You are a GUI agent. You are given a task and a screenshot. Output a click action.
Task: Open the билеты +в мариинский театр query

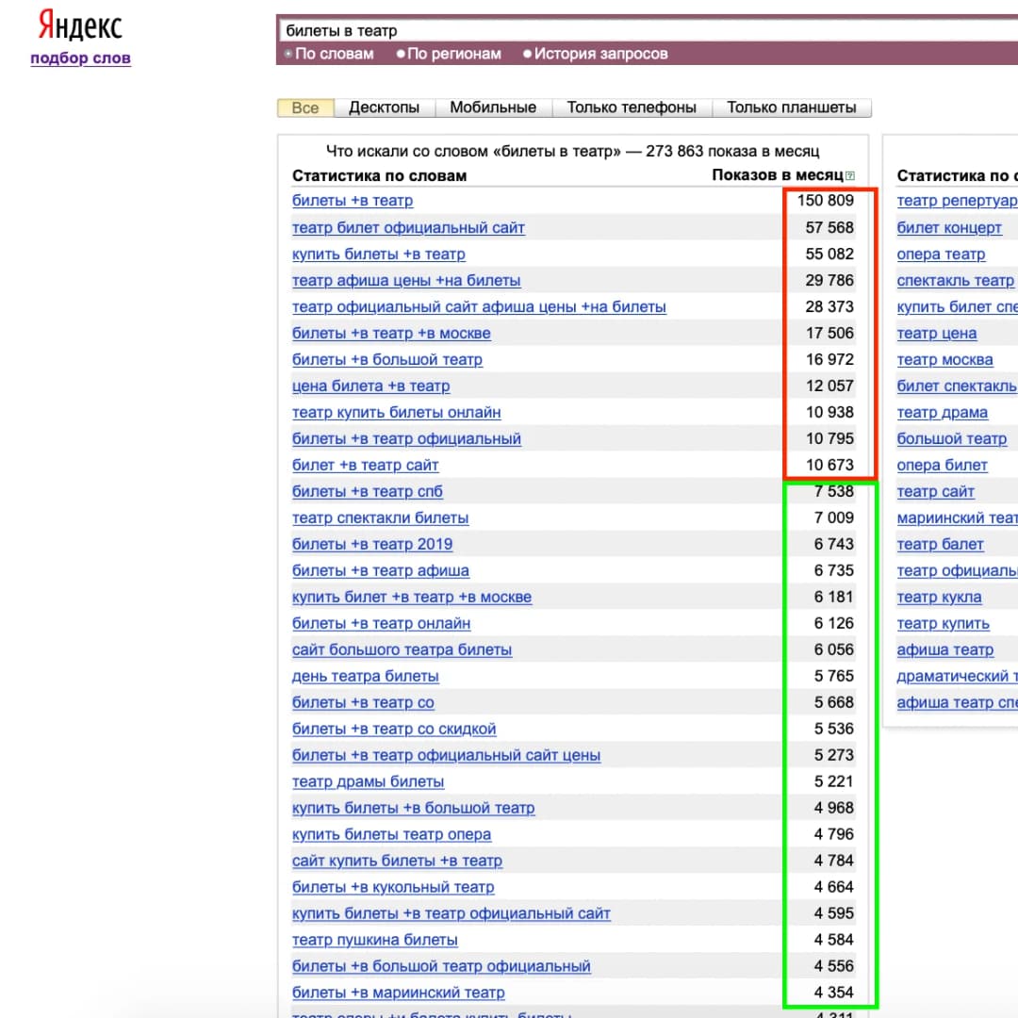pyautogui.click(x=398, y=993)
